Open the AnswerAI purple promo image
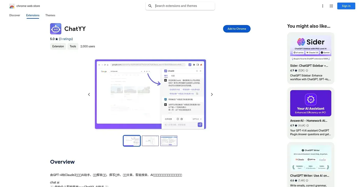This screenshot has height=187, width=359. tap(311, 103)
